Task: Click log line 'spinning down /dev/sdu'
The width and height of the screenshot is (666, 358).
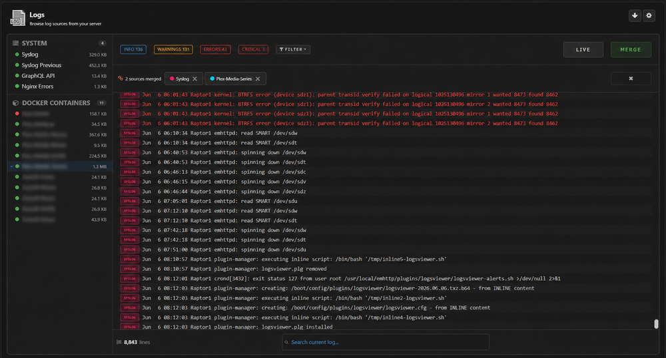Action: pyautogui.click(x=386, y=250)
